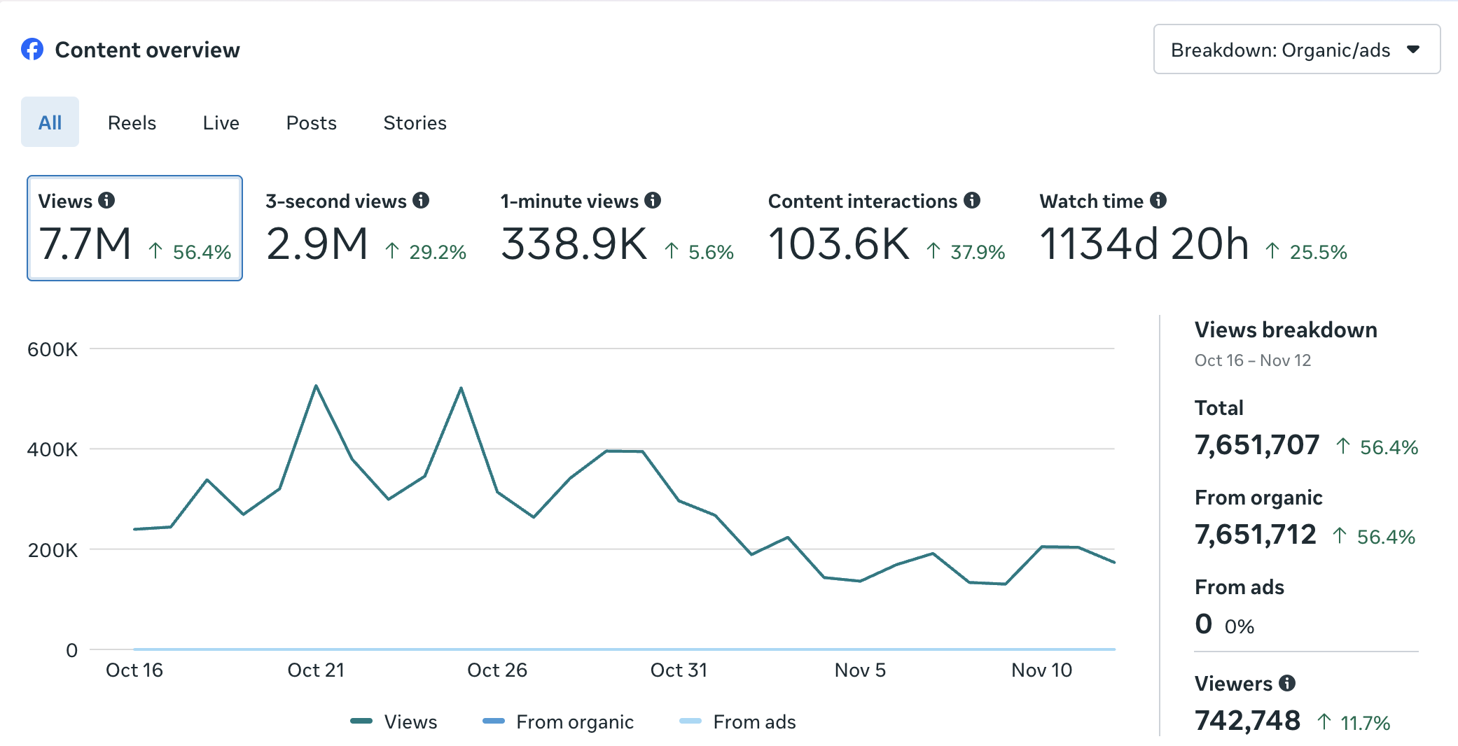Image resolution: width=1458 pixels, height=746 pixels.
Task: Open the Stories tab
Action: point(415,122)
